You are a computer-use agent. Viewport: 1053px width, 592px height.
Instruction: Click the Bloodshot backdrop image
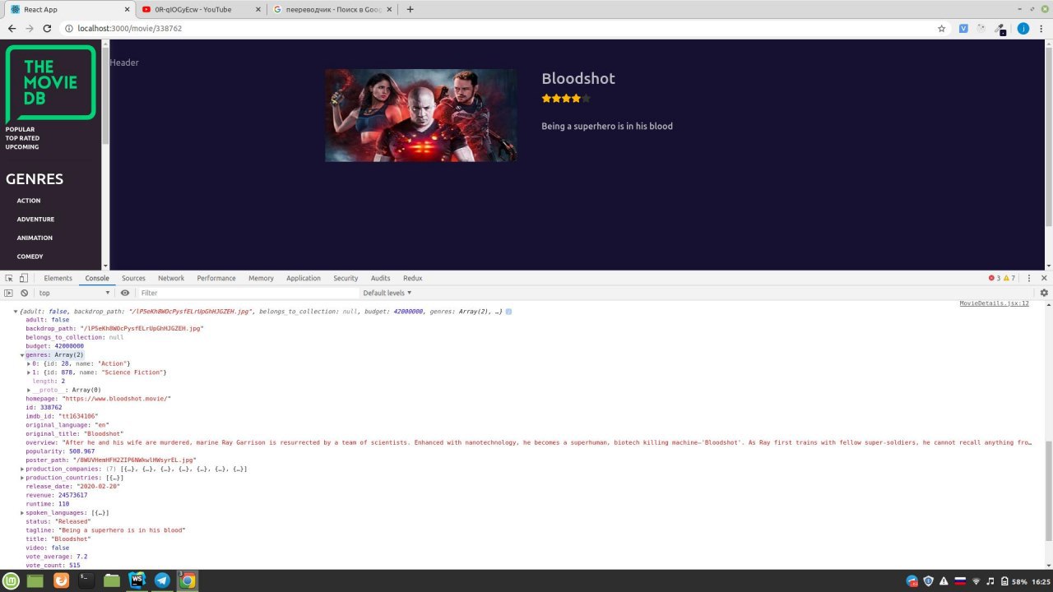click(x=421, y=115)
